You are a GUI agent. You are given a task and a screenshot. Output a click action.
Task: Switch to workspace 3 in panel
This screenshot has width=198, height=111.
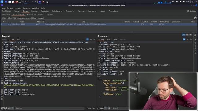[x=32, y=2]
